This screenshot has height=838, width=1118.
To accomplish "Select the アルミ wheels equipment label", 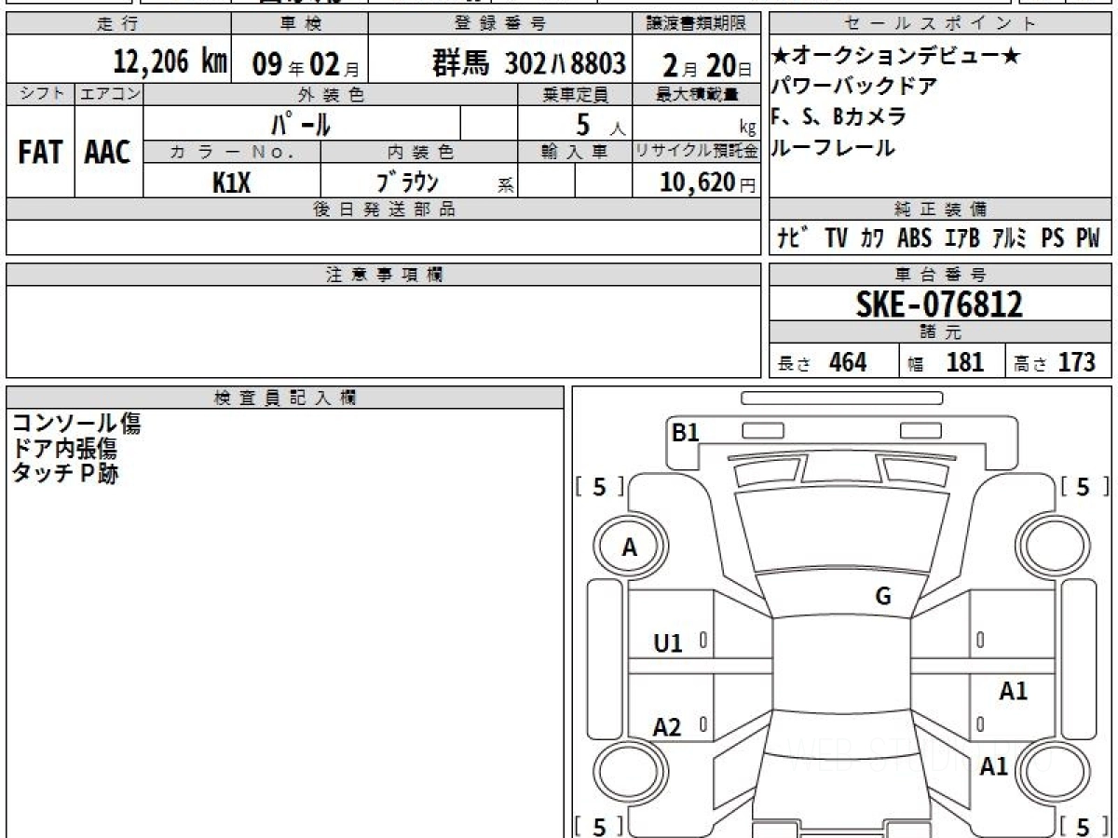I will (1008, 238).
